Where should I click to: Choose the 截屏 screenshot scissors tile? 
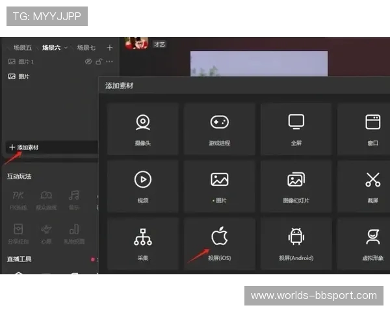tap(363, 187)
